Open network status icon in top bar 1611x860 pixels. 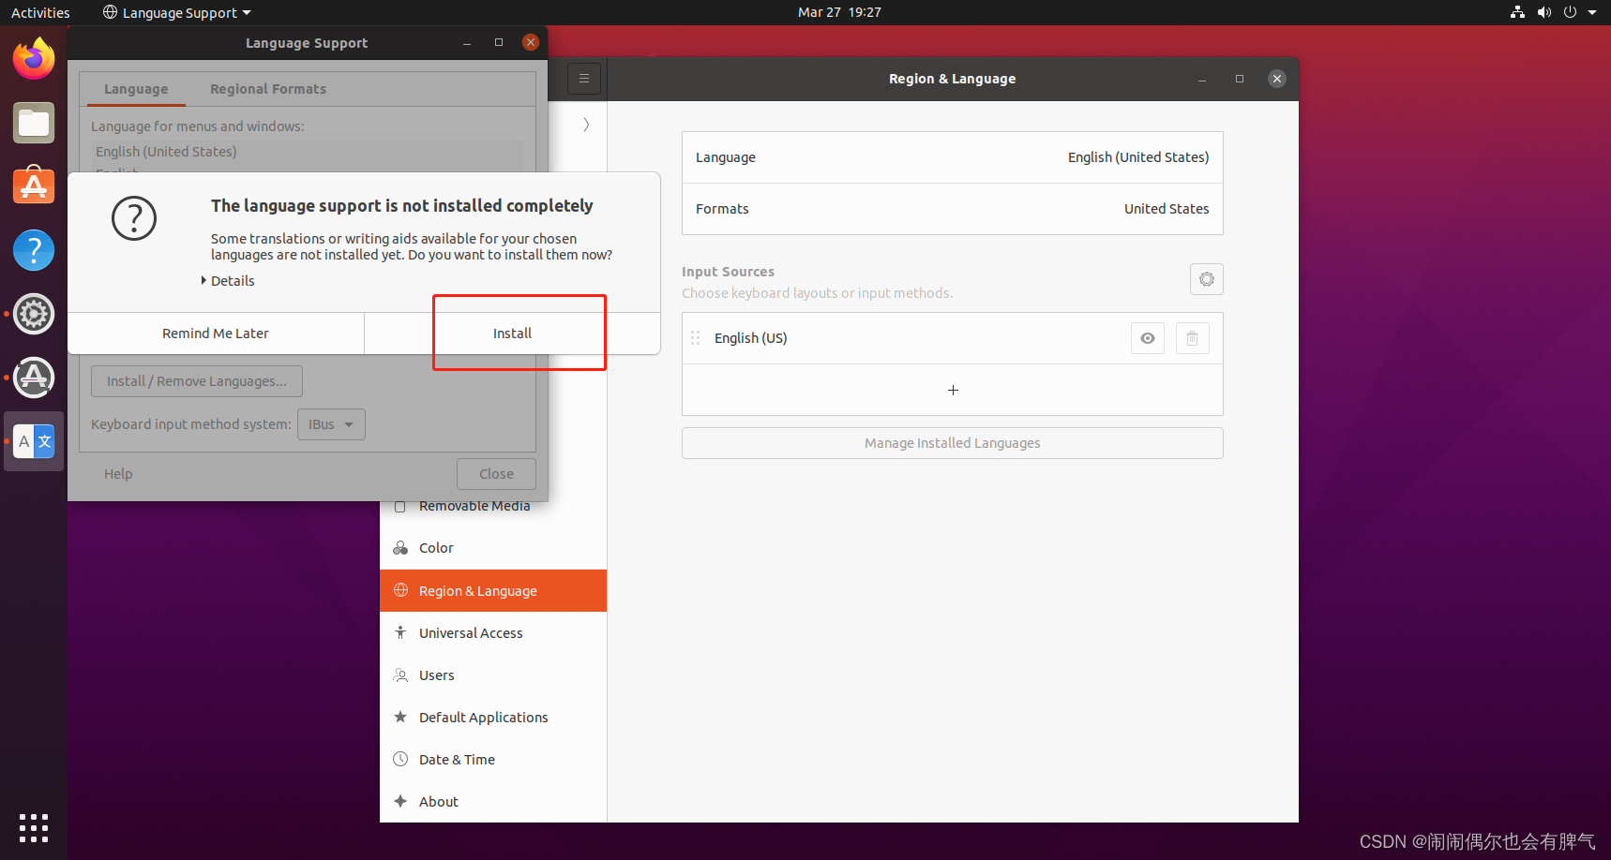tap(1517, 12)
